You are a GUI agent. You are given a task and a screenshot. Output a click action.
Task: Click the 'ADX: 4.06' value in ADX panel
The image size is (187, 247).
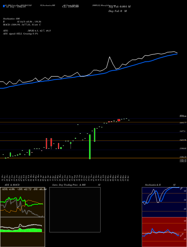coord(8,189)
